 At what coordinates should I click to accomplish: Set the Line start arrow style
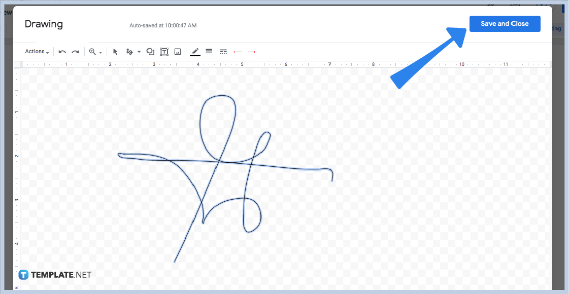(238, 51)
